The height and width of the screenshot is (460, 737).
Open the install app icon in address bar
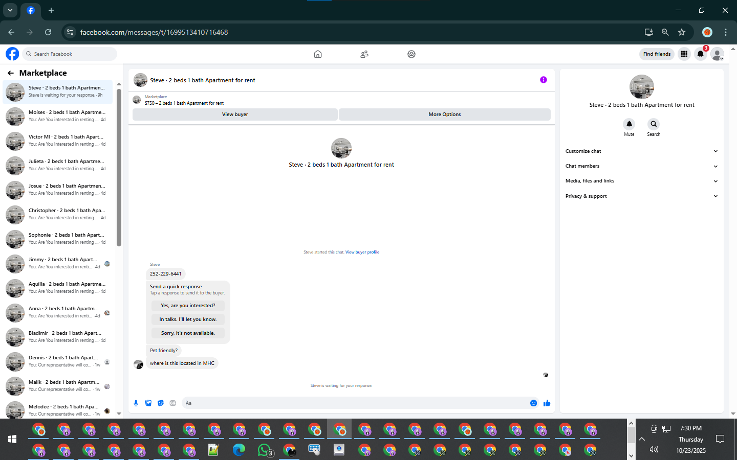tap(649, 32)
